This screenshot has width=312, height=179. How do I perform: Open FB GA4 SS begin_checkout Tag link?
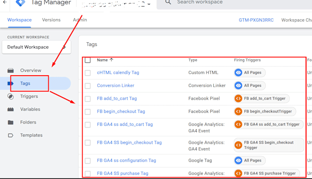pyautogui.click(x=129, y=142)
